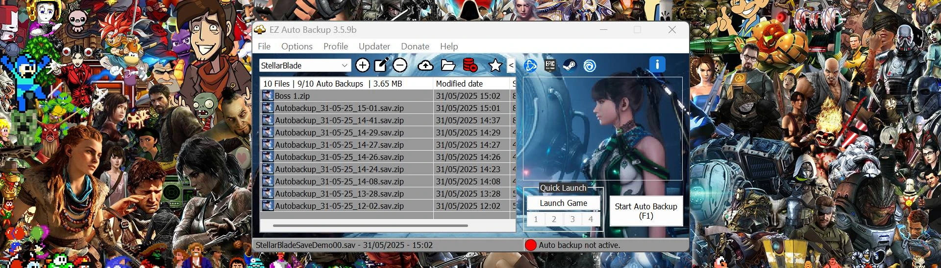Click the remove profile minus icon
Screen dimensions: 941x268
[400, 65]
